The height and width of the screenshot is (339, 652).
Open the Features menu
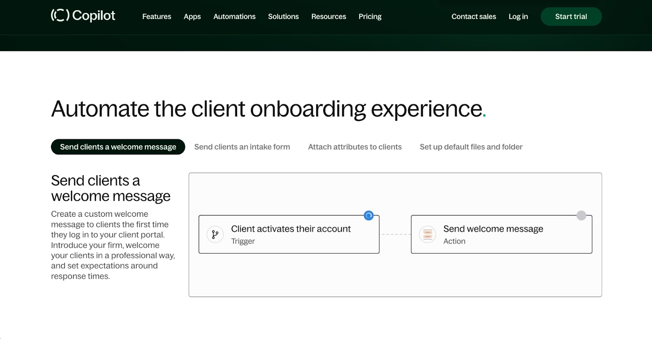click(156, 17)
